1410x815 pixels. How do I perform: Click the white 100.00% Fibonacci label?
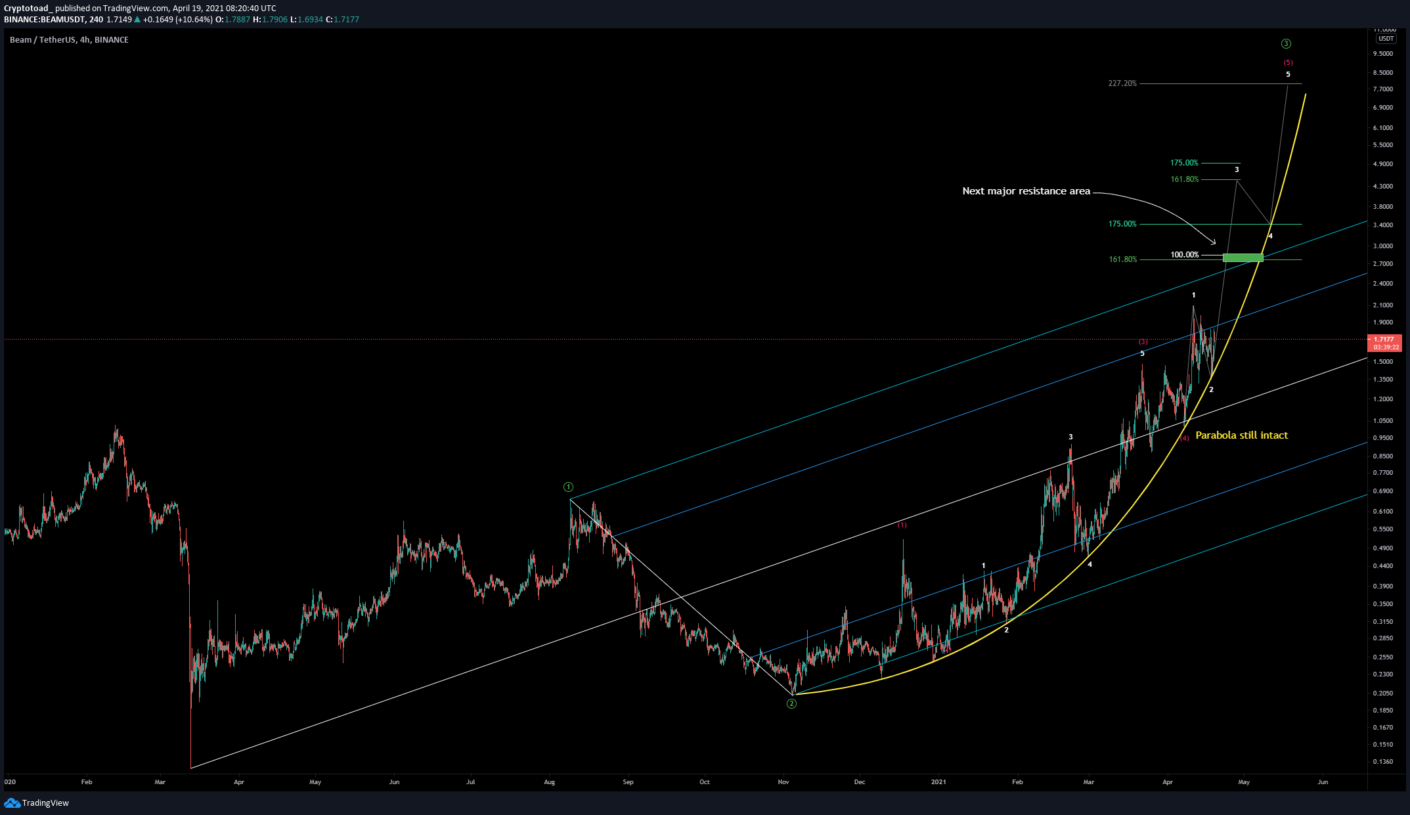point(1184,255)
